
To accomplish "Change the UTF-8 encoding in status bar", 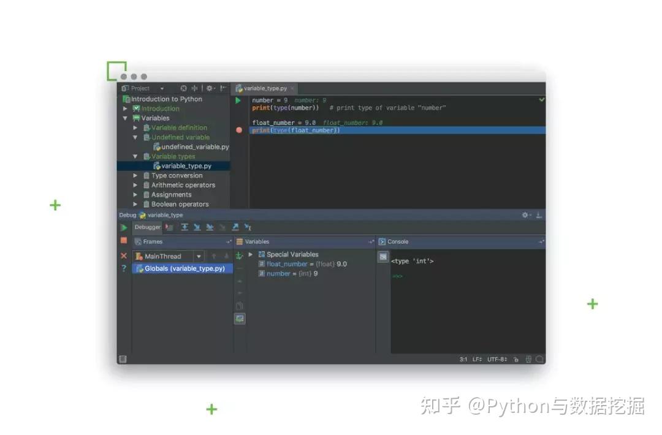I will click(x=496, y=359).
